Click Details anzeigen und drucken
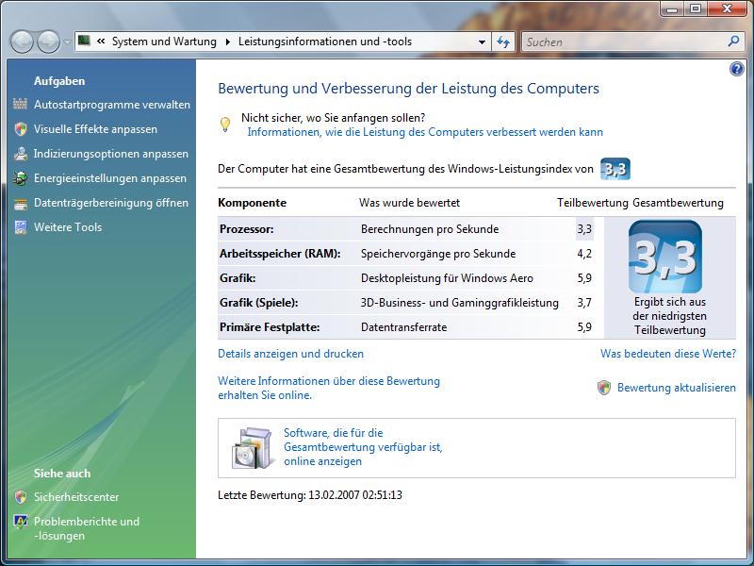 290,354
